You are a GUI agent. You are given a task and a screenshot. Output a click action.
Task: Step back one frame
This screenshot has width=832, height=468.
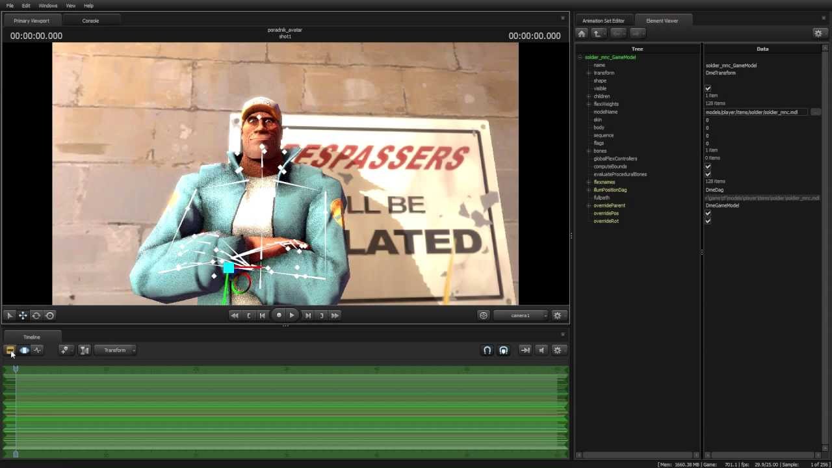click(x=263, y=315)
